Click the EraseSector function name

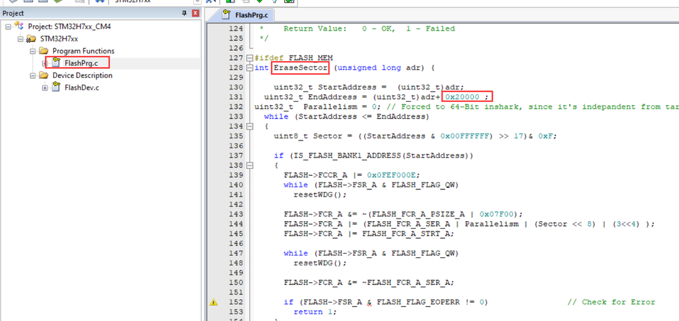tap(300, 68)
